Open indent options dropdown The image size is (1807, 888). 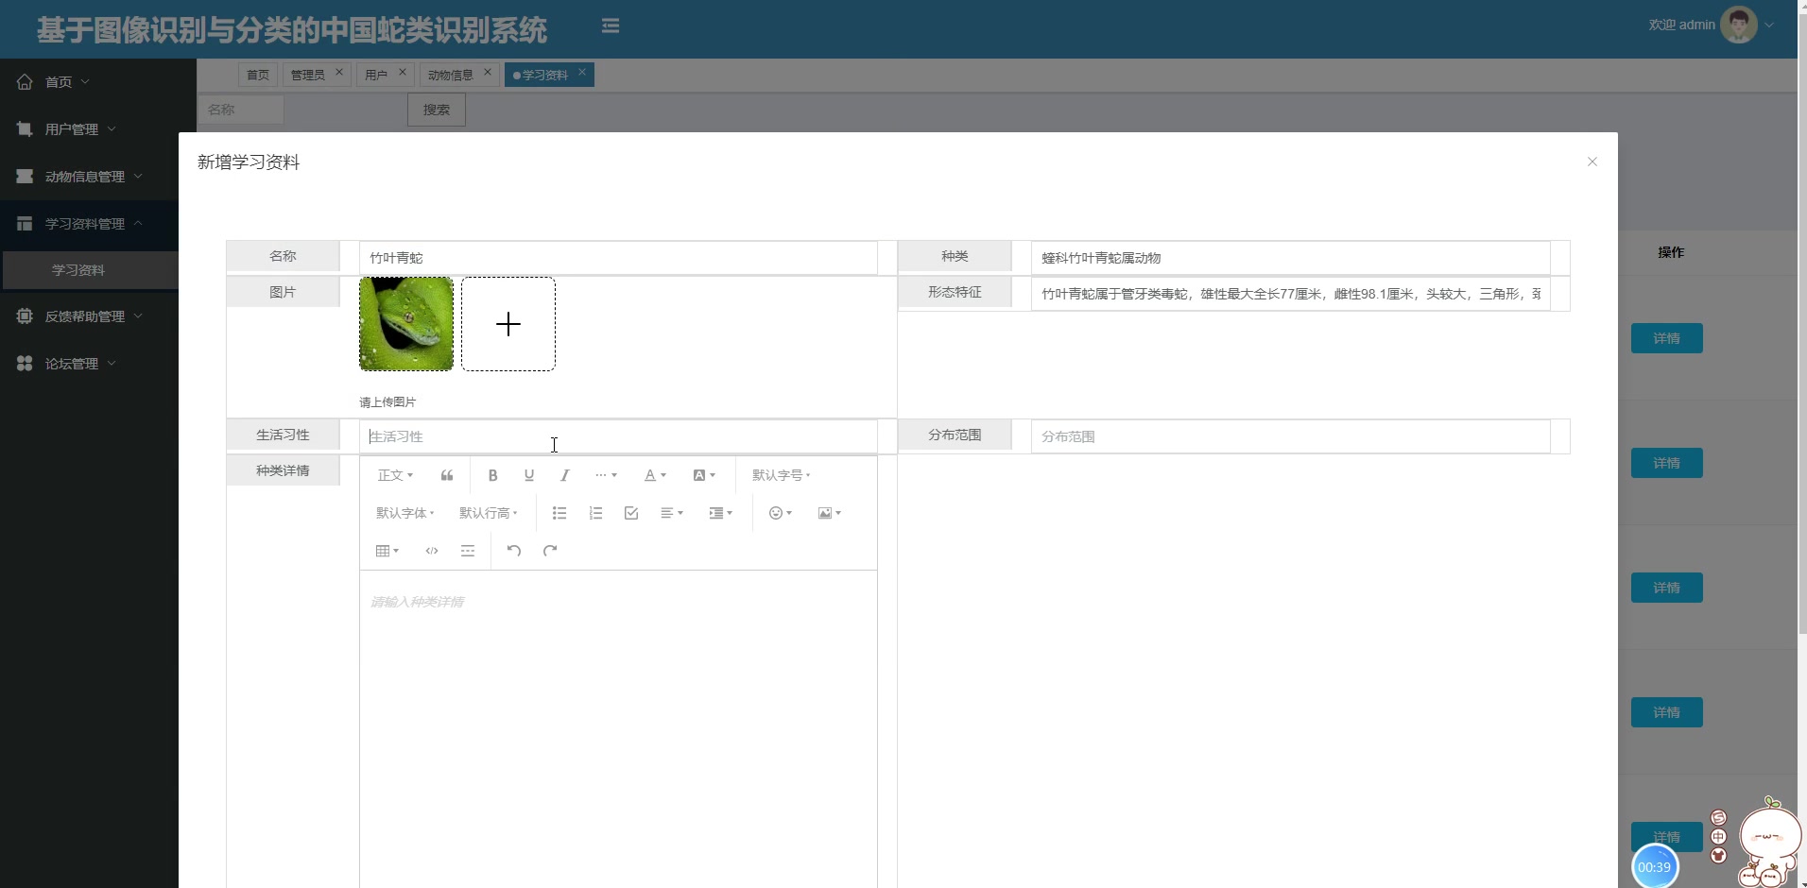721,513
